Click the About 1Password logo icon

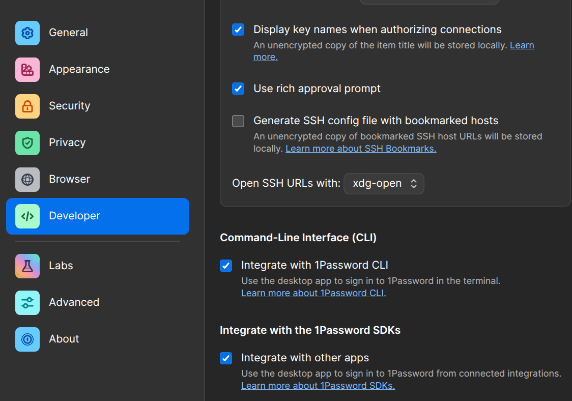[x=27, y=339]
